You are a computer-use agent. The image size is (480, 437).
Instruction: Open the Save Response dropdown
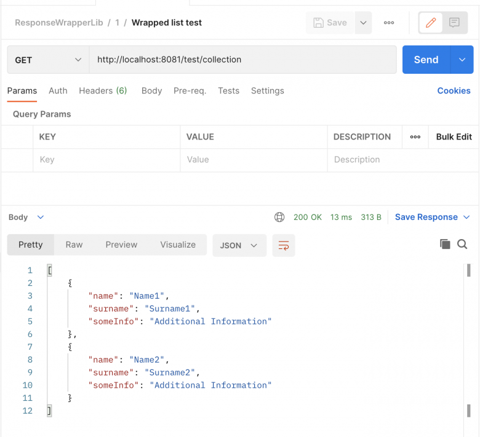click(x=432, y=217)
